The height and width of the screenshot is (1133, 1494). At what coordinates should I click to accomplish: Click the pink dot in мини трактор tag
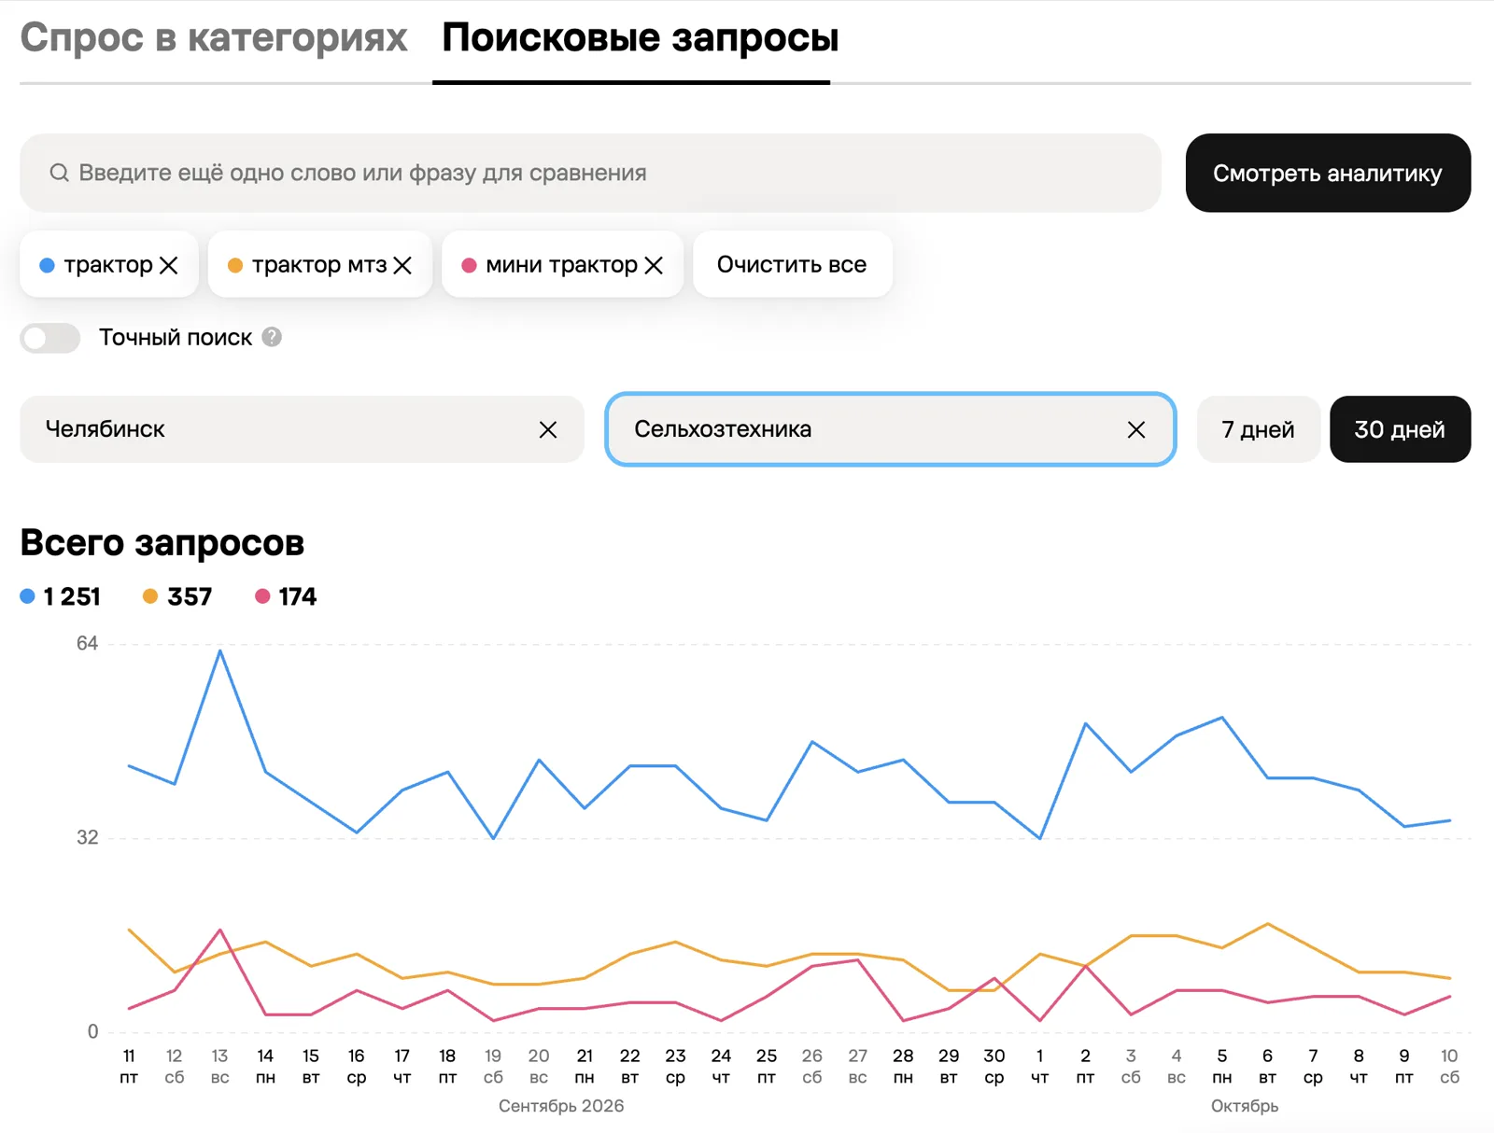point(469,265)
